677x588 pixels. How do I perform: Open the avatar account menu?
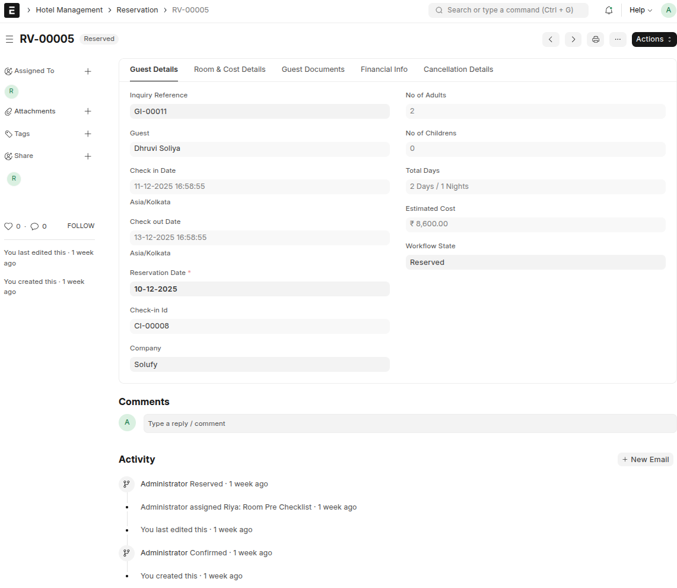[x=668, y=10]
